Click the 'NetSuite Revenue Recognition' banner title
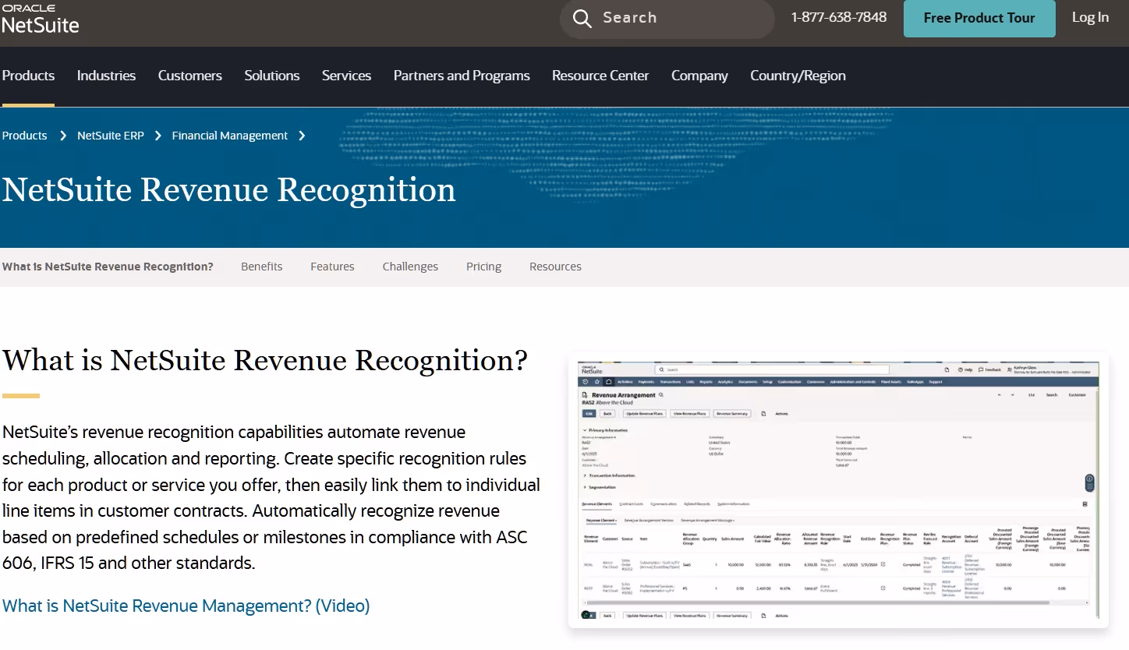Image resolution: width=1129 pixels, height=650 pixels. click(x=228, y=190)
